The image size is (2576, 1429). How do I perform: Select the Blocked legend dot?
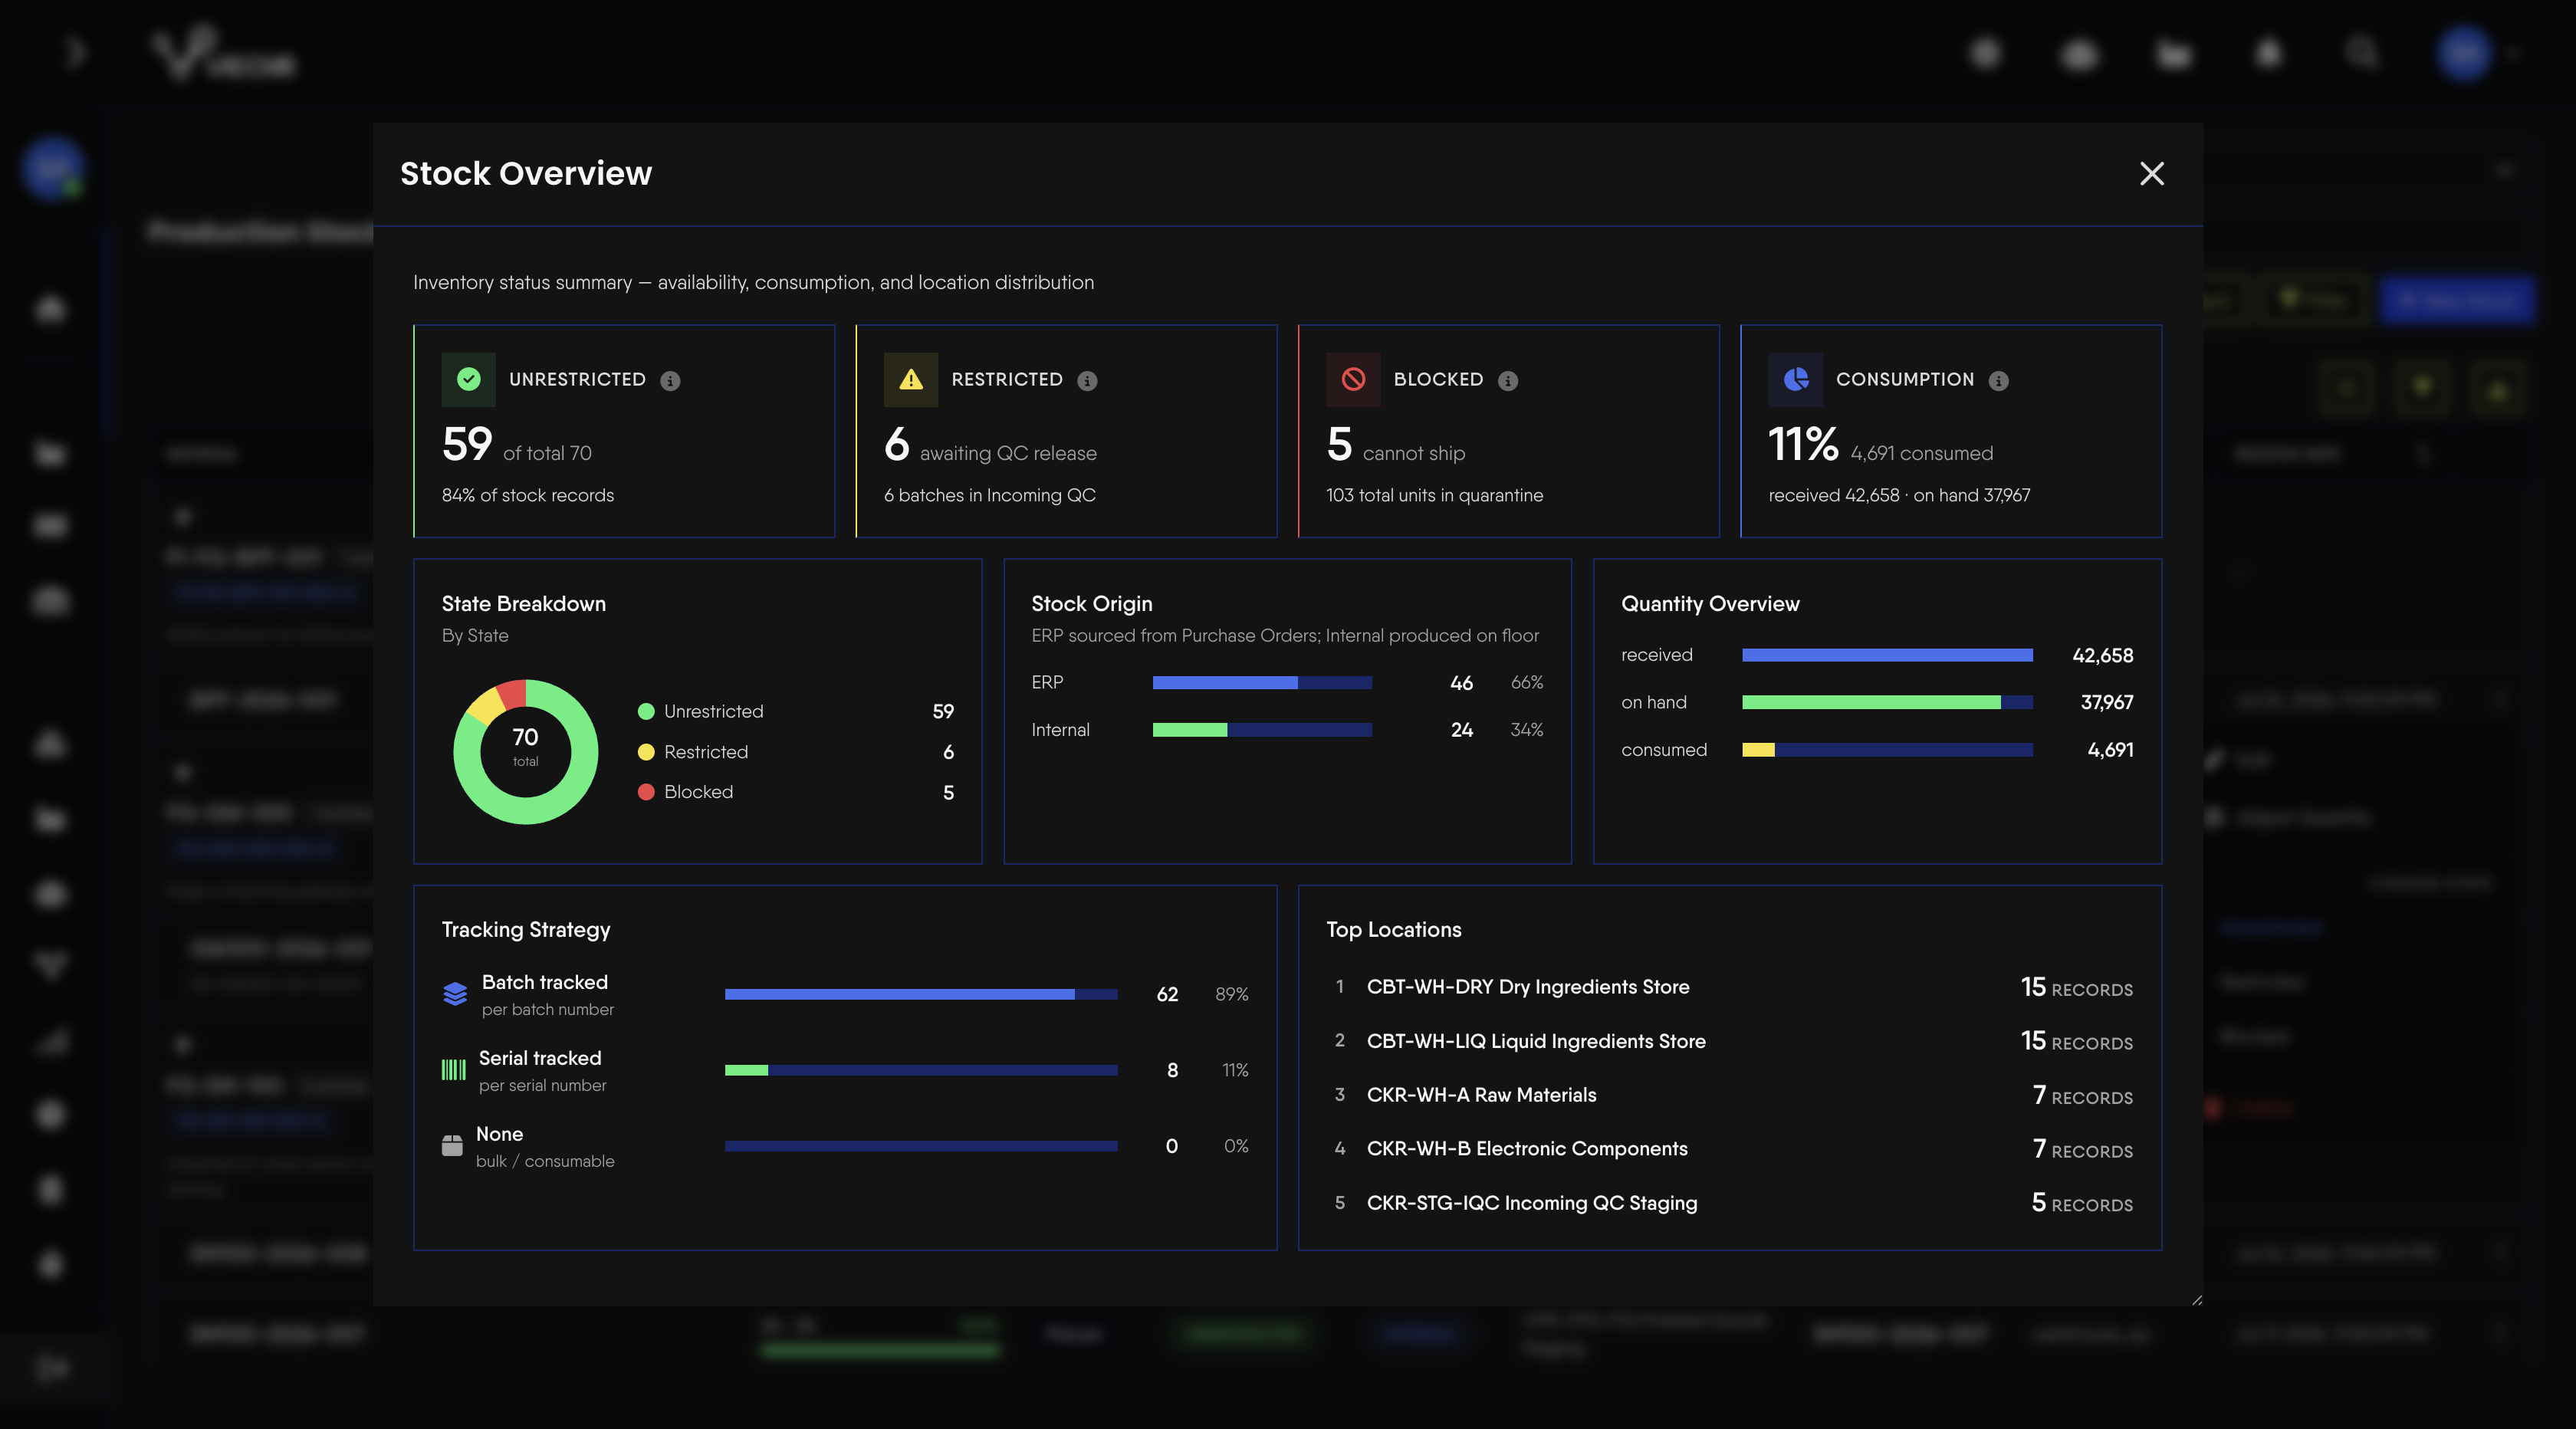tap(646, 792)
